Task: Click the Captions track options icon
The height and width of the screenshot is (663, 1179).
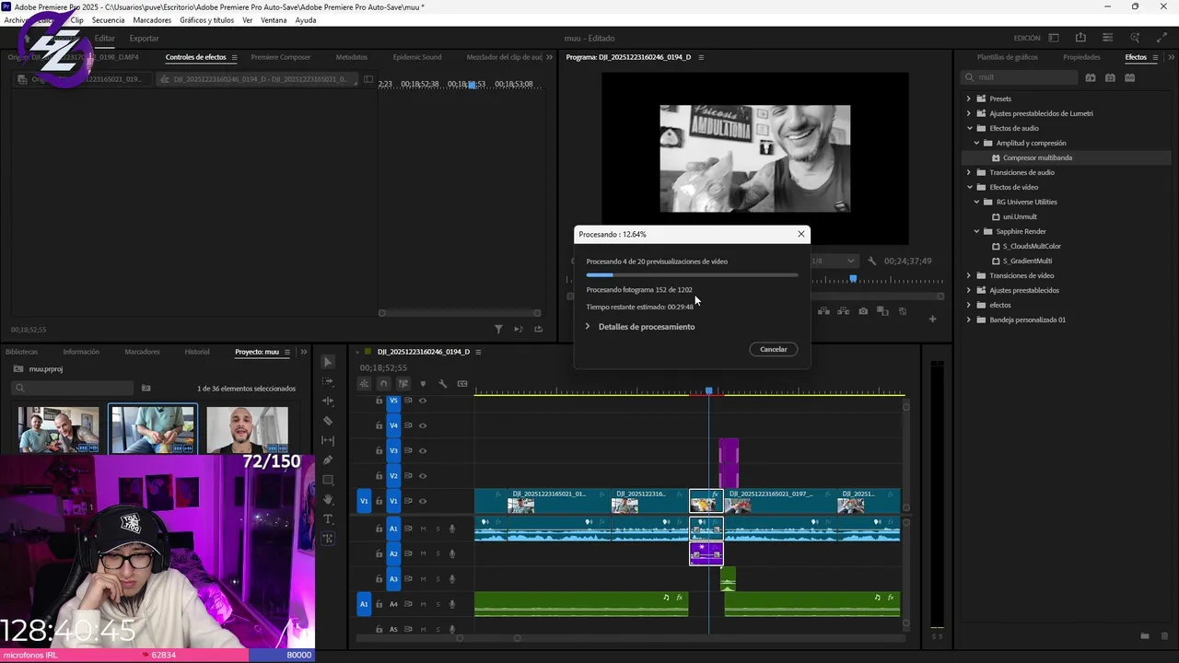Action: pyautogui.click(x=462, y=384)
